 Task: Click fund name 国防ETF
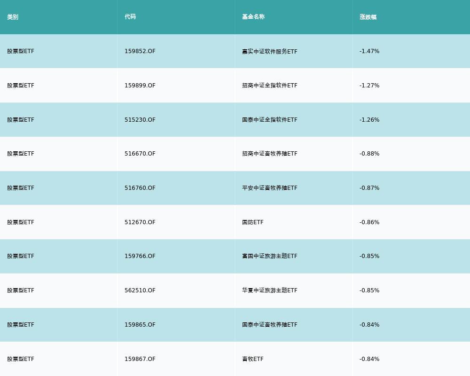coord(253,222)
